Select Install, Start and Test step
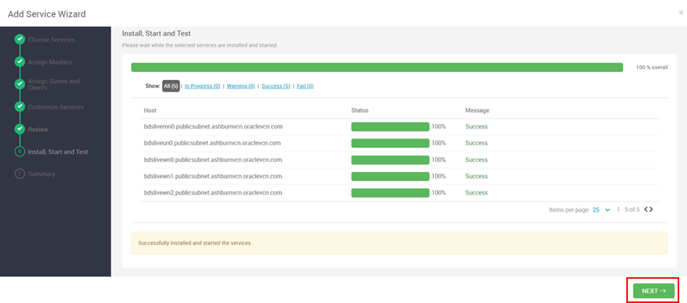Screen dimensions: 687x303 tap(58, 152)
